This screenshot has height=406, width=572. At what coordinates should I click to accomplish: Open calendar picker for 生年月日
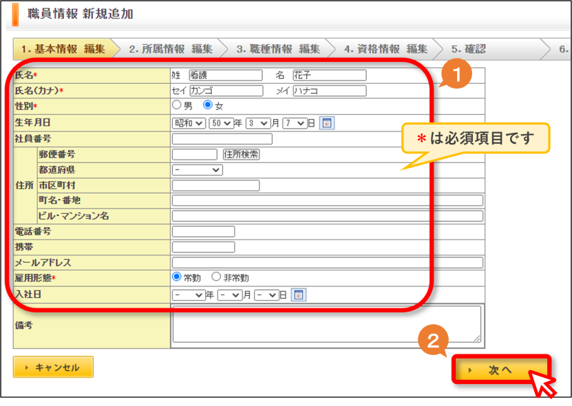[x=327, y=123]
